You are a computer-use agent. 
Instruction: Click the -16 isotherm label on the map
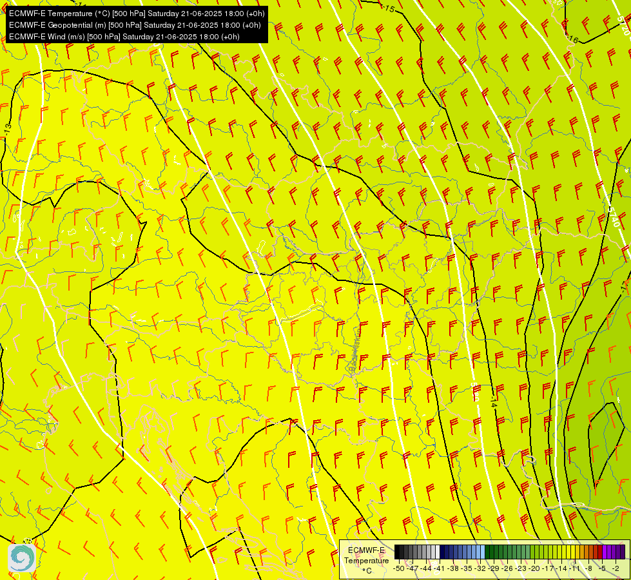573,39
